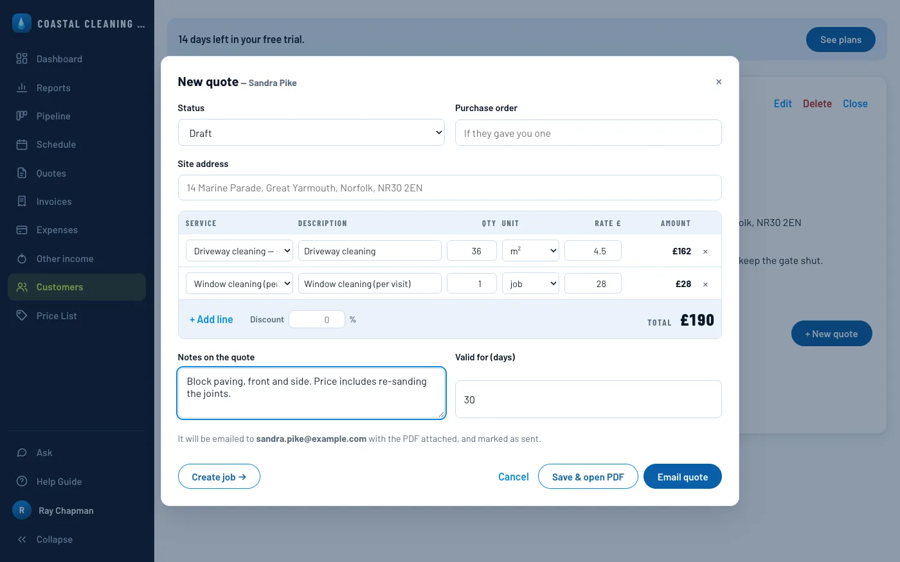This screenshot has width=900, height=562.
Task: Remove the Driveway cleaning line item
Action: [x=705, y=252]
